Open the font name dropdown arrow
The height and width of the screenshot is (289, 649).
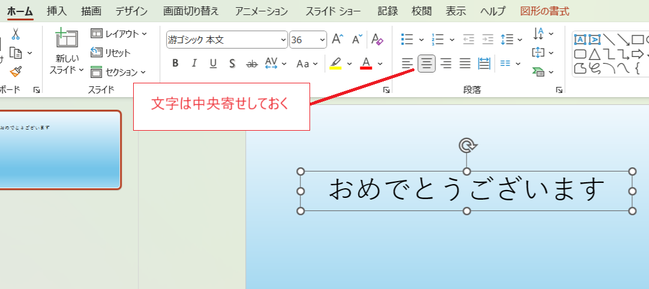pos(284,40)
